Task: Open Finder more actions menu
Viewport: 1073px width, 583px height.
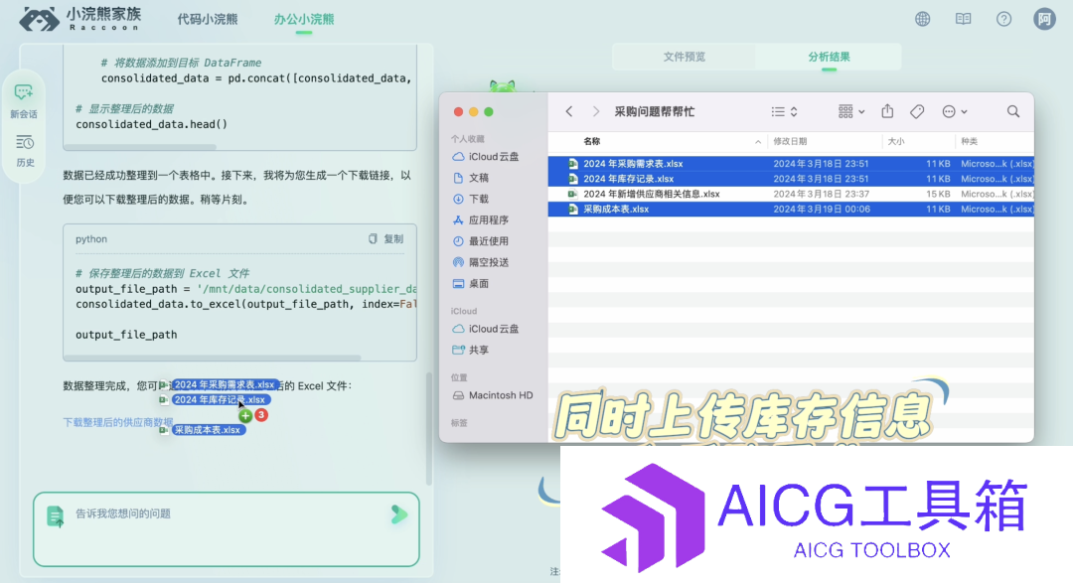Action: (955, 111)
